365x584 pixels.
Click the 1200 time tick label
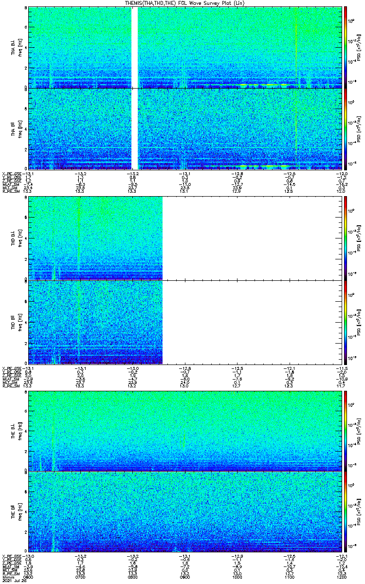(x=342, y=577)
